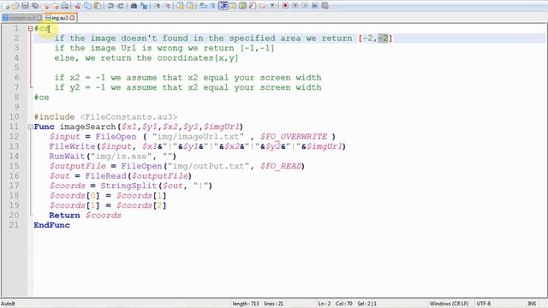Copy the selection using the Copy icon
Screen dimensions: 548x308
tap(87, 6)
